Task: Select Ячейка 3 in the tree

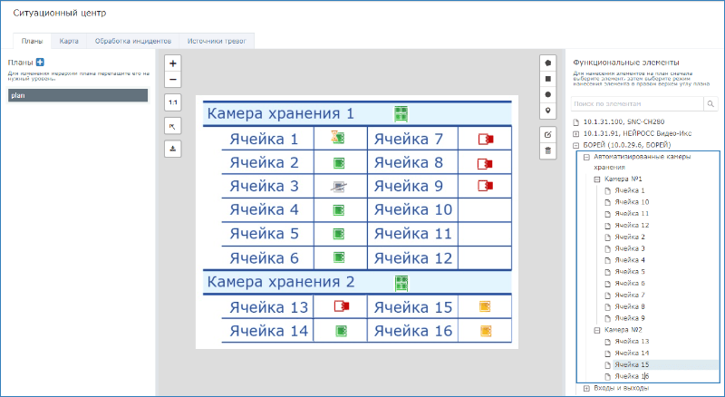Action: pyautogui.click(x=629, y=248)
